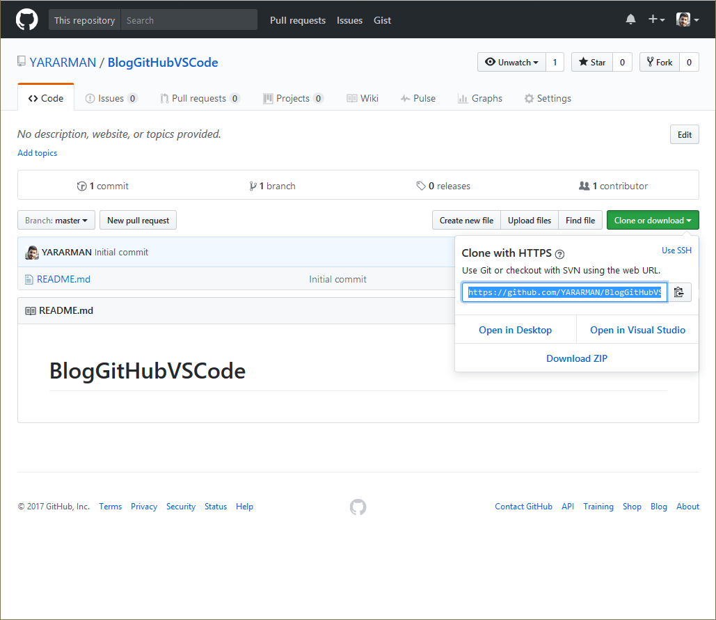The width and height of the screenshot is (716, 620).
Task: Focus the repository search box
Action: click(x=189, y=20)
